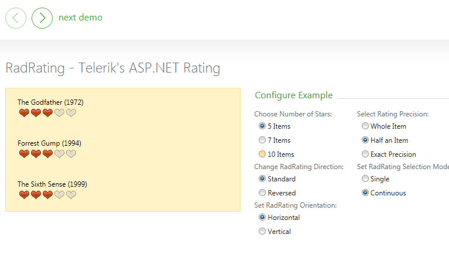Select the 5 Items radio button
The image size is (449, 258).
pos(262,126)
